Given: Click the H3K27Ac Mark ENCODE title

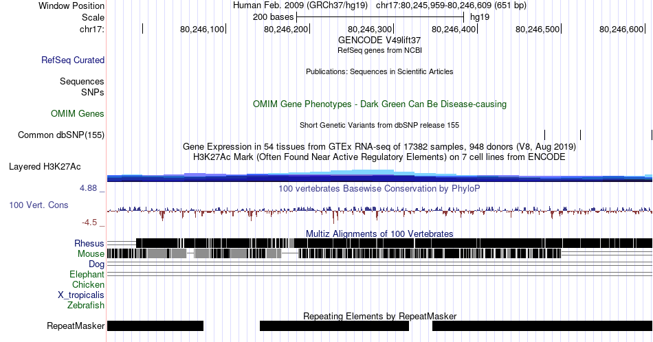Looking at the screenshot, I should [x=379, y=157].
